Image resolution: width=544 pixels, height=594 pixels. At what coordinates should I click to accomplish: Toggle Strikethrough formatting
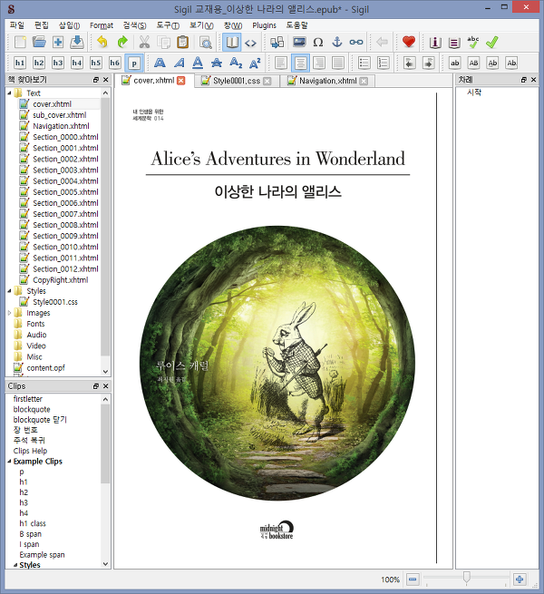click(x=217, y=63)
